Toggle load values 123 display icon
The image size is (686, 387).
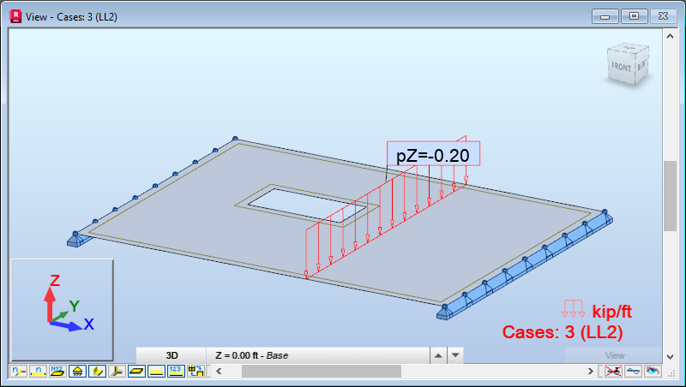[x=176, y=372]
